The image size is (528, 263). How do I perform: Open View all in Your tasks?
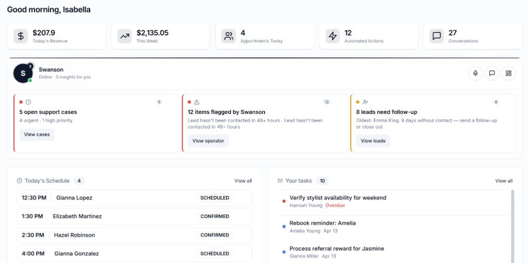point(504,181)
